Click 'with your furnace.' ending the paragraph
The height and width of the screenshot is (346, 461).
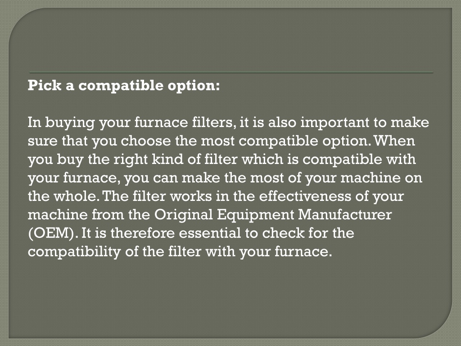click(269, 251)
